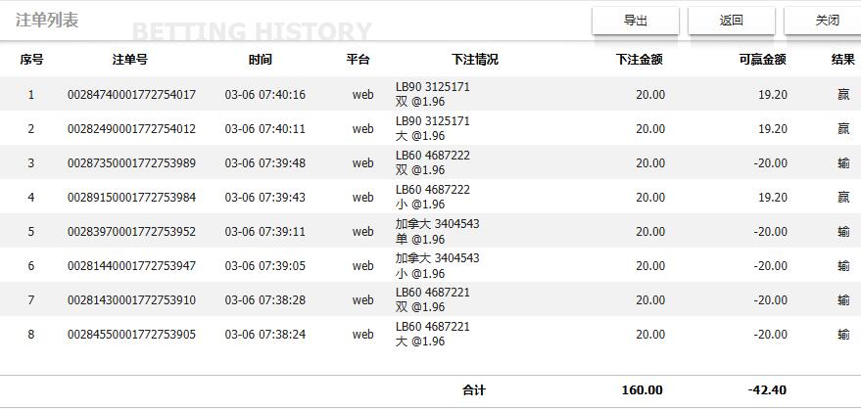Image resolution: width=861 pixels, height=410 pixels.
Task: Click the 加拿大 3404543 单 bet entry
Action: point(437,232)
